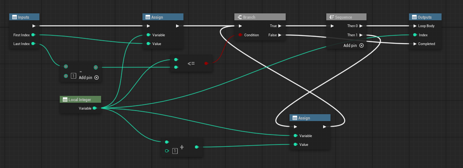The width and height of the screenshot is (463, 168).
Task: Click the Add pin plus icon on Sequence node
Action: tap(361, 45)
